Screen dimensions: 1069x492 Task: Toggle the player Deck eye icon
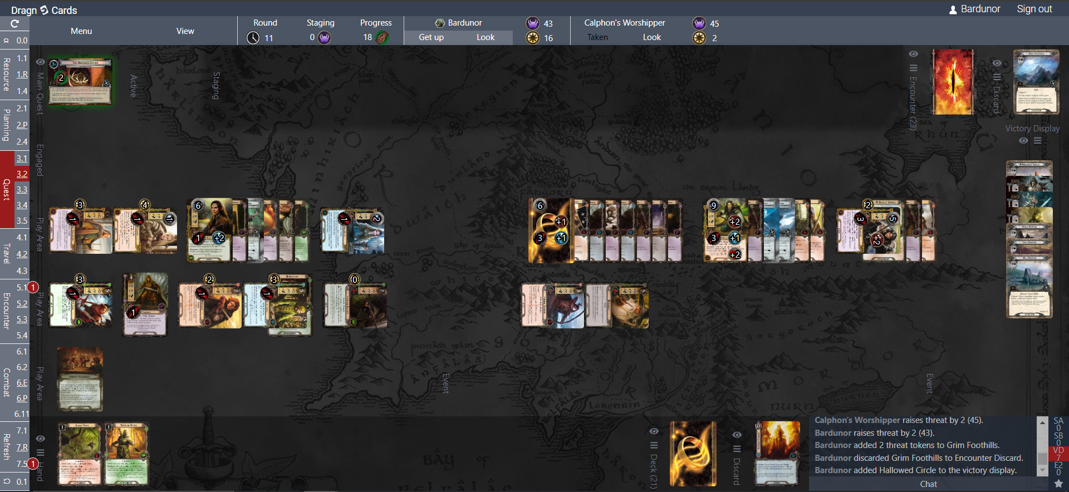654,431
